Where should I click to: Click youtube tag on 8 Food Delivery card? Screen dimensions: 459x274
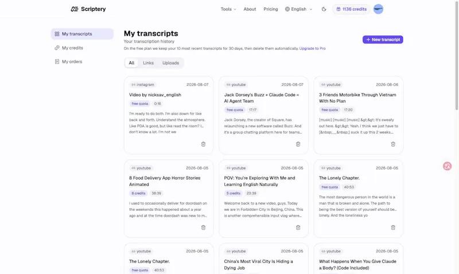(x=141, y=168)
